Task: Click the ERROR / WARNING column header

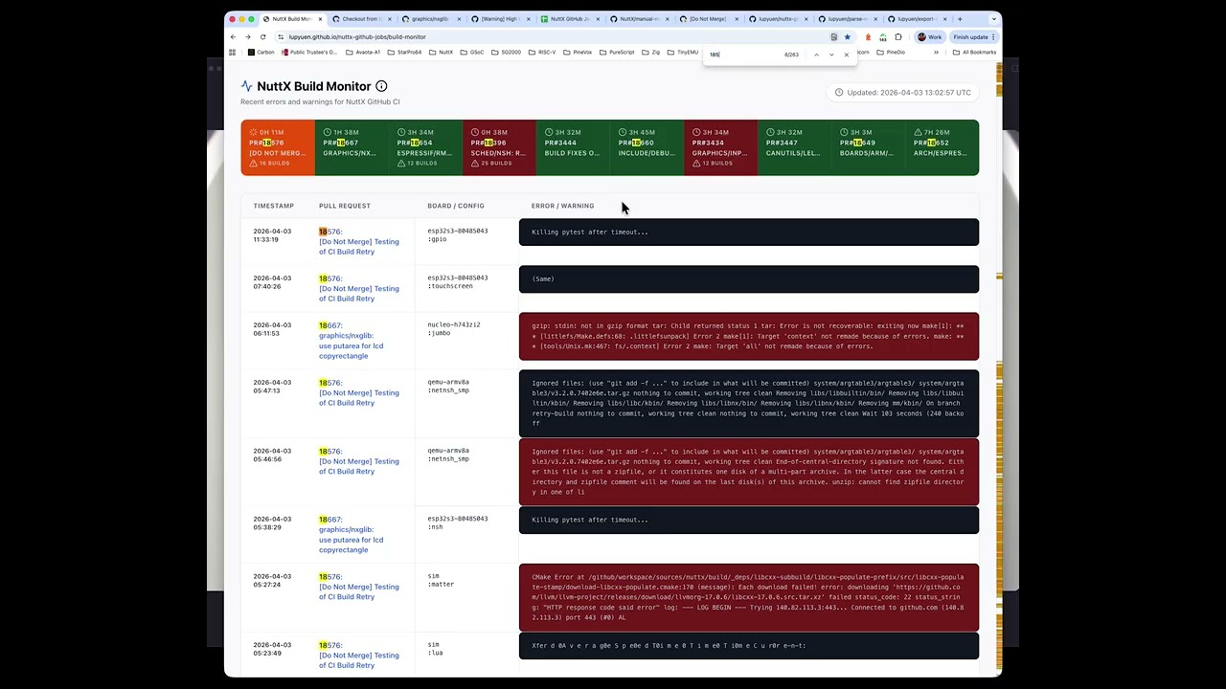Action: coord(562,206)
